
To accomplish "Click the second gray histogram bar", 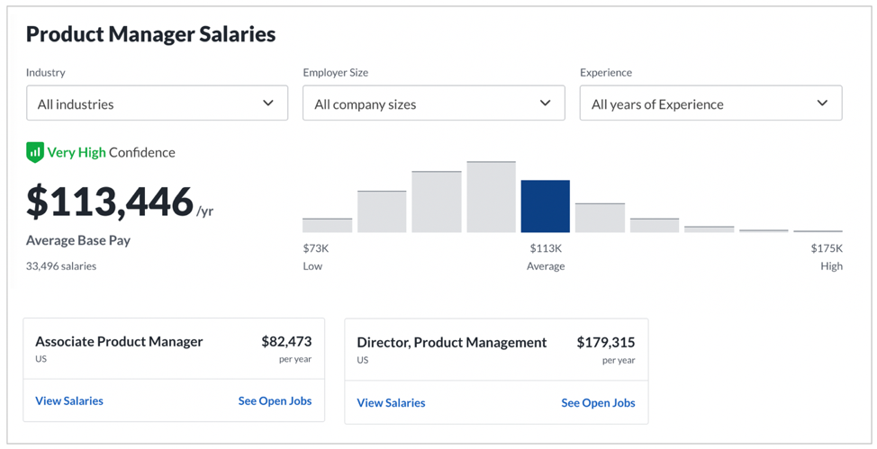I will [382, 211].
